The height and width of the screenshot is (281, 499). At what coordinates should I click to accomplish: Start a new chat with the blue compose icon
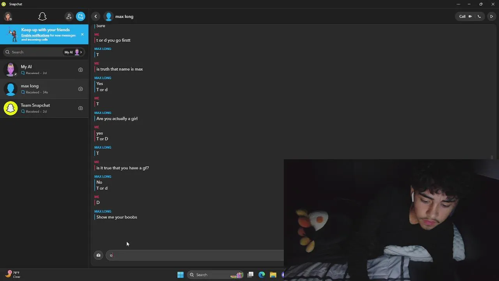coord(80,16)
